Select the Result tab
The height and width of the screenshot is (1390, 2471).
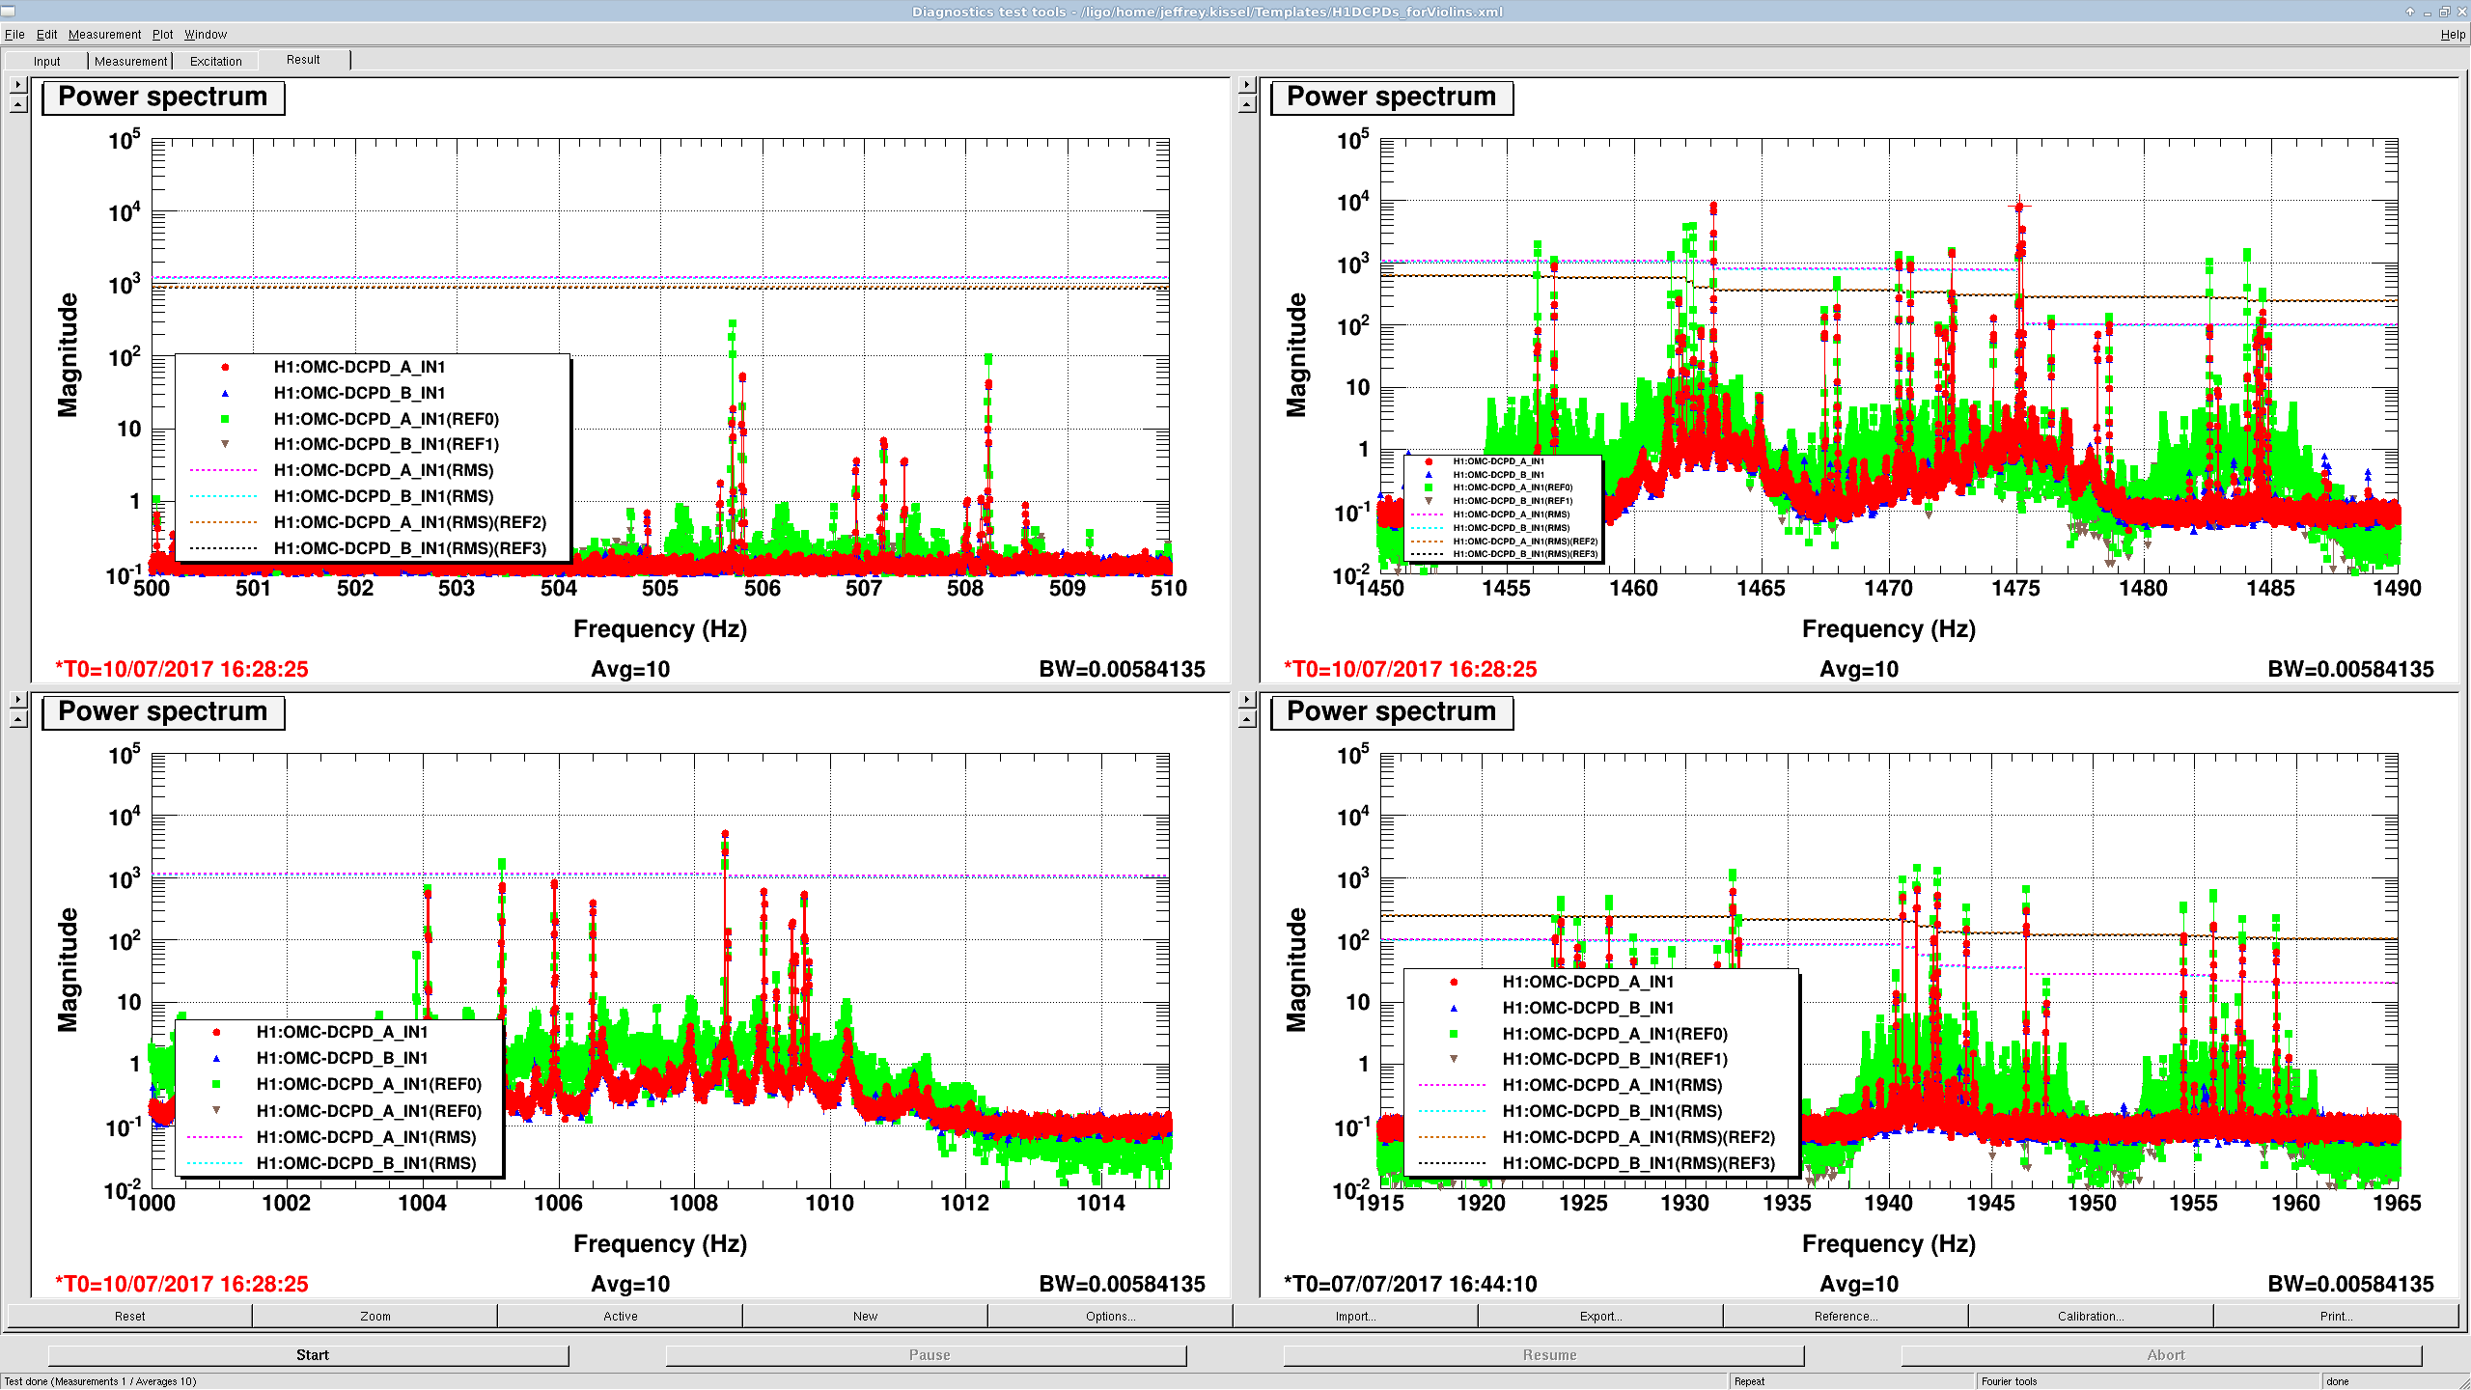pos(303,60)
